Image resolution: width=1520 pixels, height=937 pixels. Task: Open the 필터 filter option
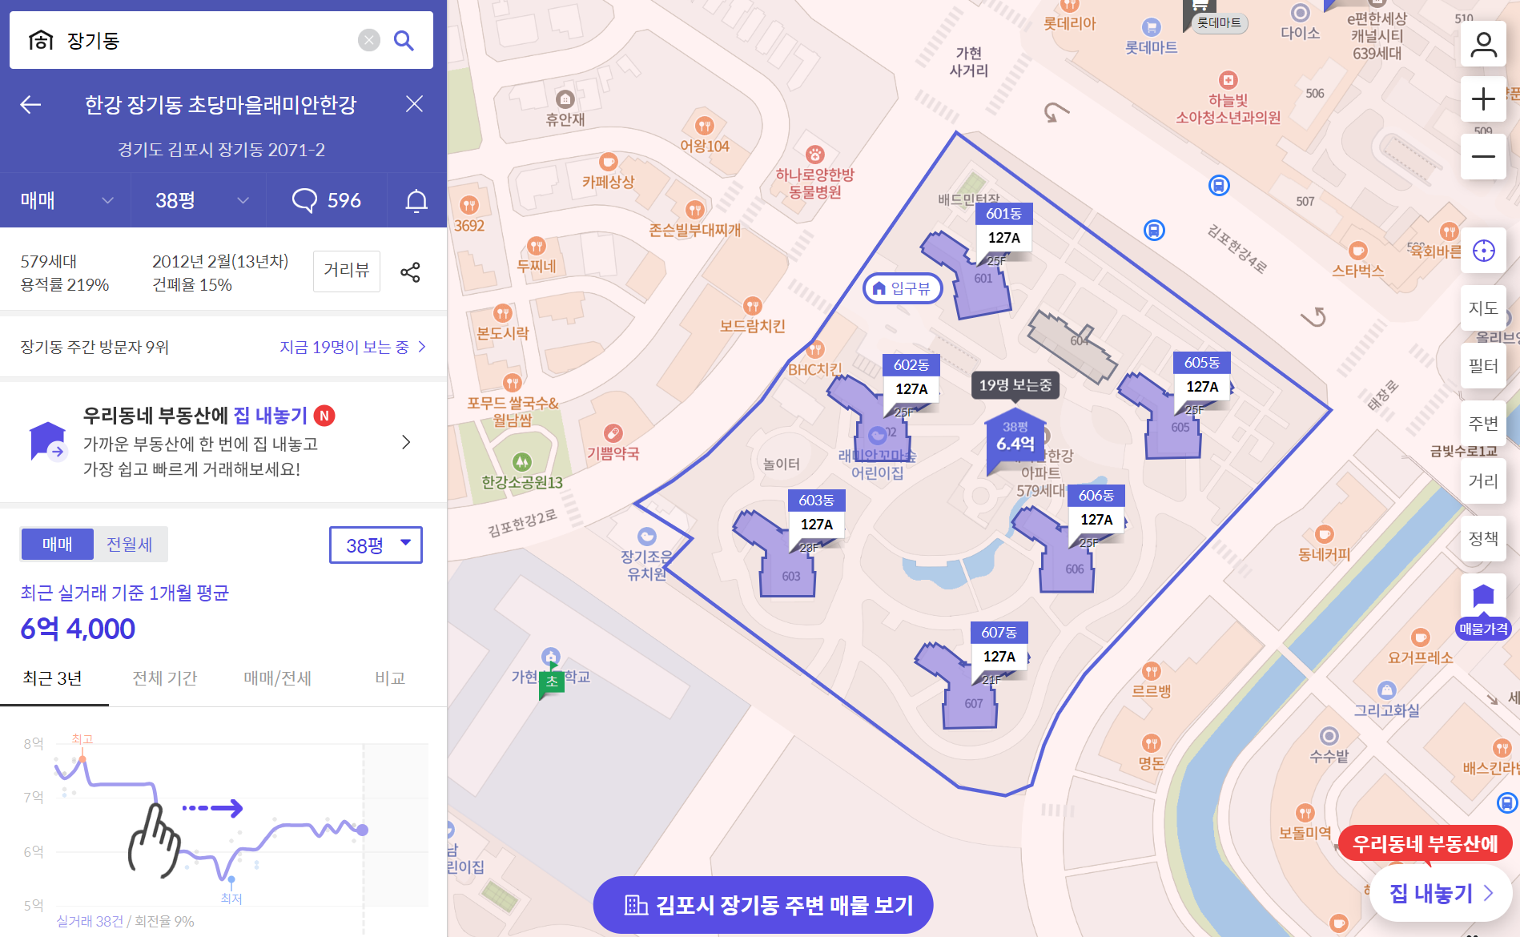click(x=1483, y=366)
